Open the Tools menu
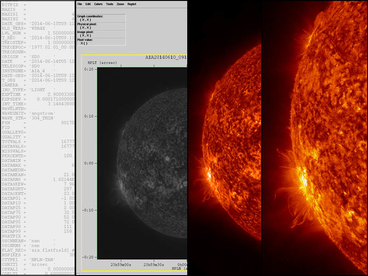Image resolution: width=368 pixels, height=276 pixels. coord(109,4)
